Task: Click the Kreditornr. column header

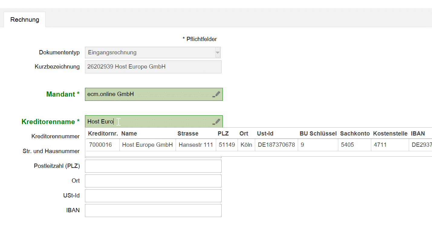Action: pyautogui.click(x=103, y=134)
